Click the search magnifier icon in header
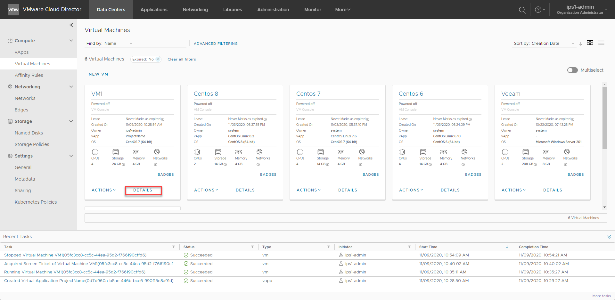 (522, 10)
